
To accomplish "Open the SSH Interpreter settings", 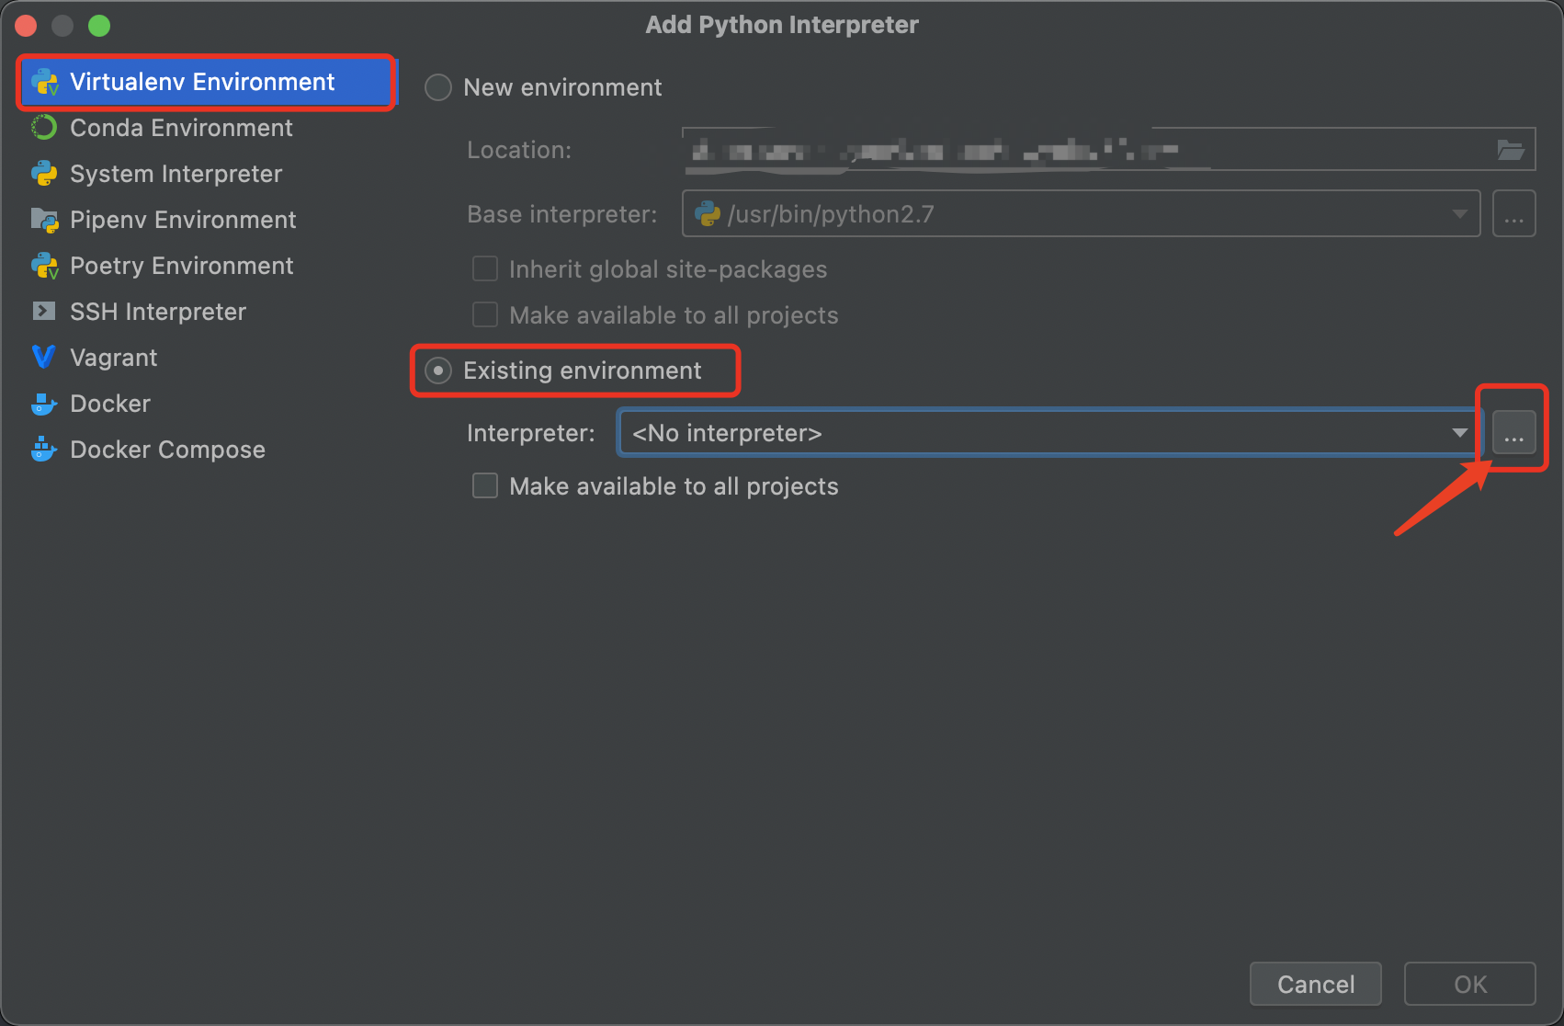I will (x=158, y=312).
